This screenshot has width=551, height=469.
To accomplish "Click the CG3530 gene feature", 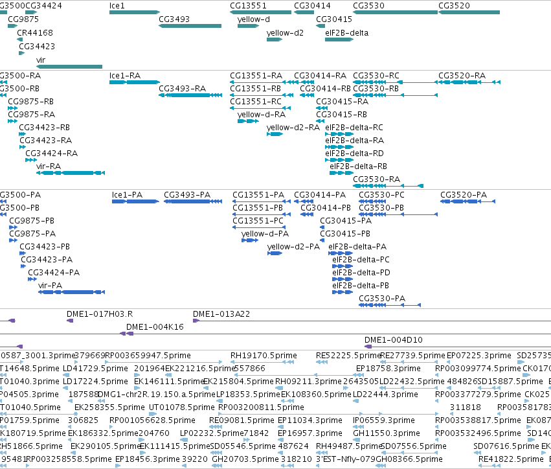I will [396, 12].
